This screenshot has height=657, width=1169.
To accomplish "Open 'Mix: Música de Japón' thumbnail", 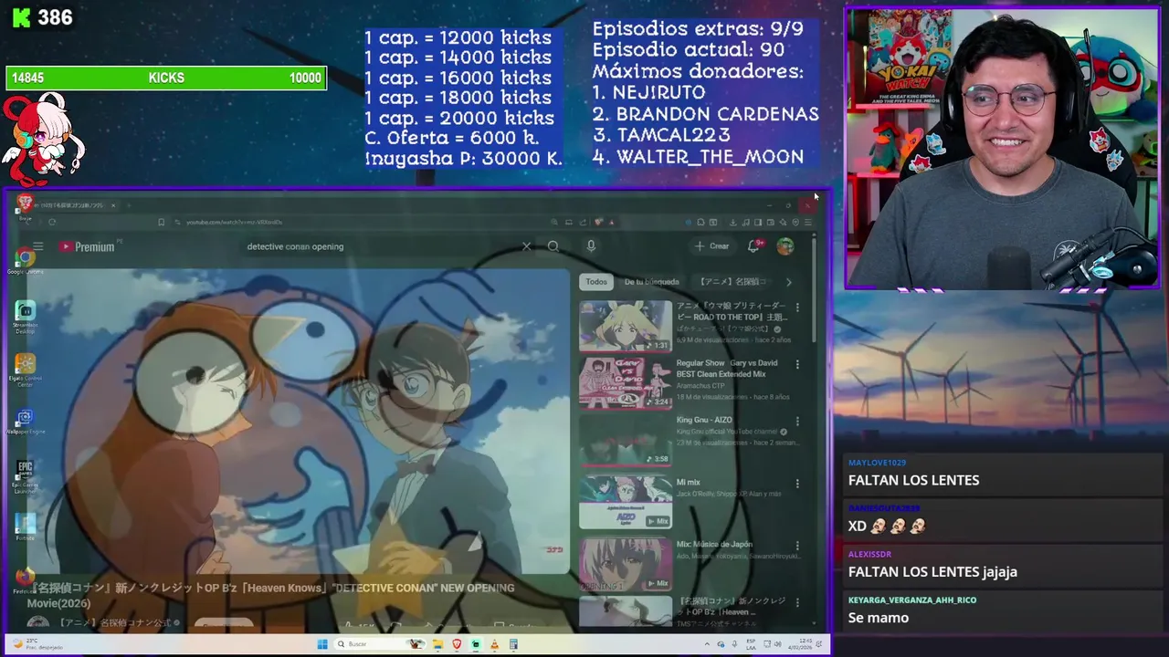I will tap(626, 564).
